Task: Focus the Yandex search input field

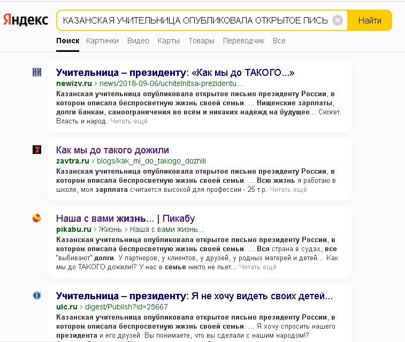Action: (x=195, y=20)
